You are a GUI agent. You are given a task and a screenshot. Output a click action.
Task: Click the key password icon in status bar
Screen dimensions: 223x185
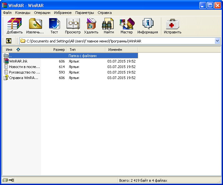11,180
